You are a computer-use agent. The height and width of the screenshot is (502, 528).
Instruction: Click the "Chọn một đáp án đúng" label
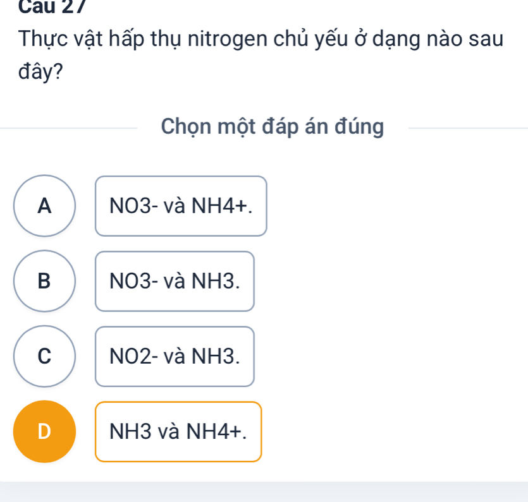pyautogui.click(x=272, y=127)
